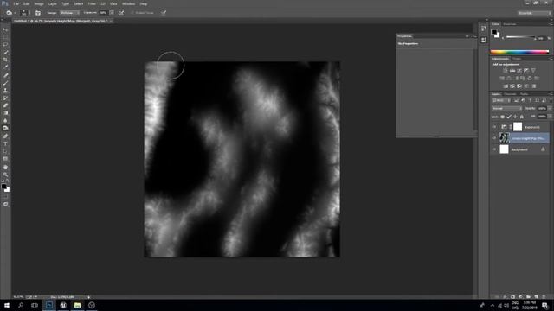Image resolution: width=554 pixels, height=311 pixels.
Task: Select the Burn tool in toolbox
Action: point(5,128)
